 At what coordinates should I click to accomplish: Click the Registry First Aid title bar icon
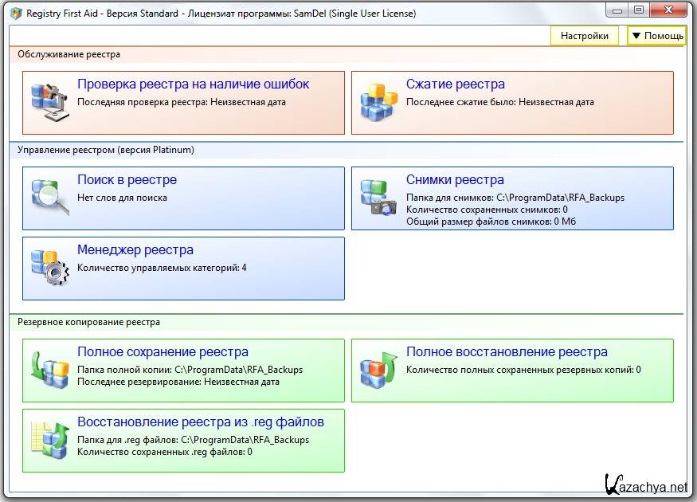click(15, 14)
